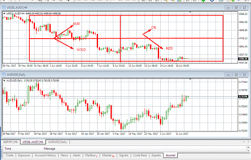The width and height of the screenshot is (251, 160).
Task: Open the Mailbox tab
Action: click(91, 155)
